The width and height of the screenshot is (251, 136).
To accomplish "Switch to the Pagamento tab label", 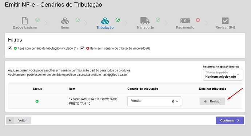I will tap(185, 27).
